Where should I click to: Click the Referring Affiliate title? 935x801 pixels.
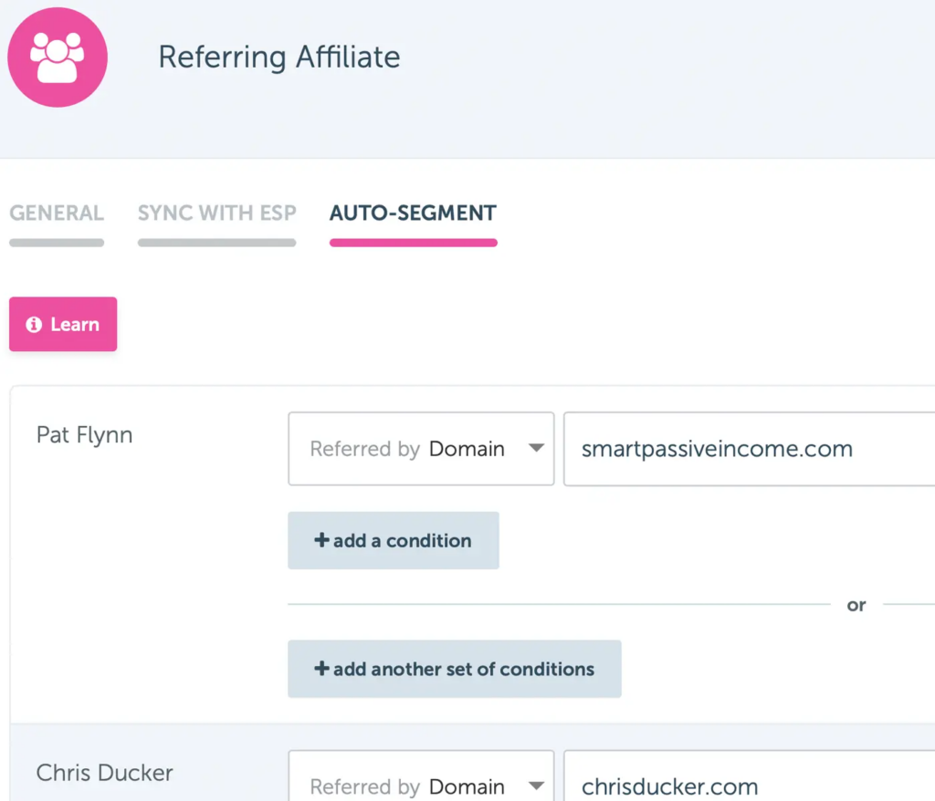pos(279,57)
